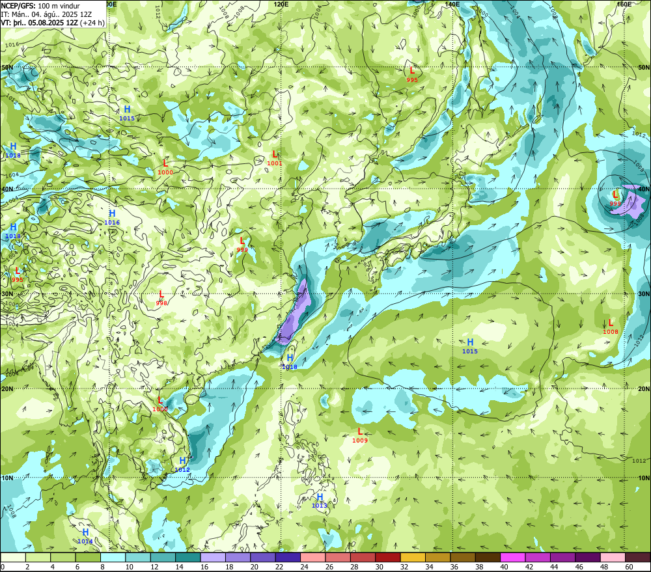Click the 120E longitude label
This screenshot has height=572, width=651.
pyautogui.click(x=281, y=4)
